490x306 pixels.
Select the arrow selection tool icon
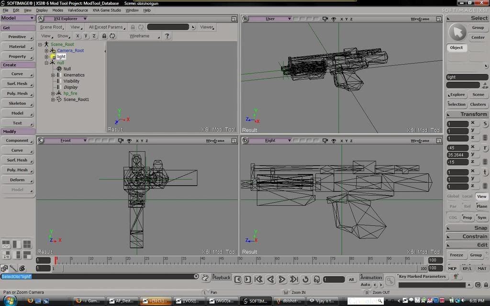click(457, 32)
